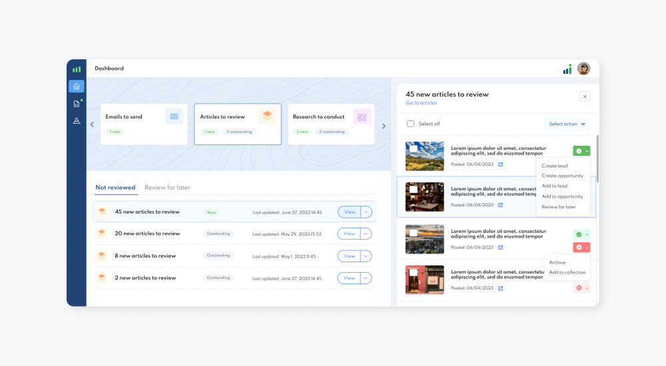Expand View dropdown arrow for 20 new articles
The width and height of the screenshot is (666, 366).
coord(366,234)
